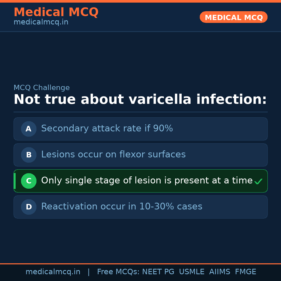
Task: Click the green letter C circle badge
Action: 29,181
